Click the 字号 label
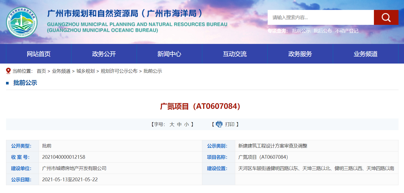404x193 pixels. click(x=159, y=124)
